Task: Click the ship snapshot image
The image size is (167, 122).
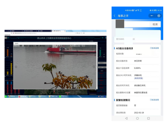Action: [55, 67]
